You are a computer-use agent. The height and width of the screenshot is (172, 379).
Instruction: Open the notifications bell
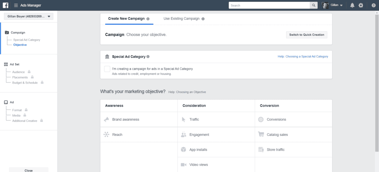352,5
